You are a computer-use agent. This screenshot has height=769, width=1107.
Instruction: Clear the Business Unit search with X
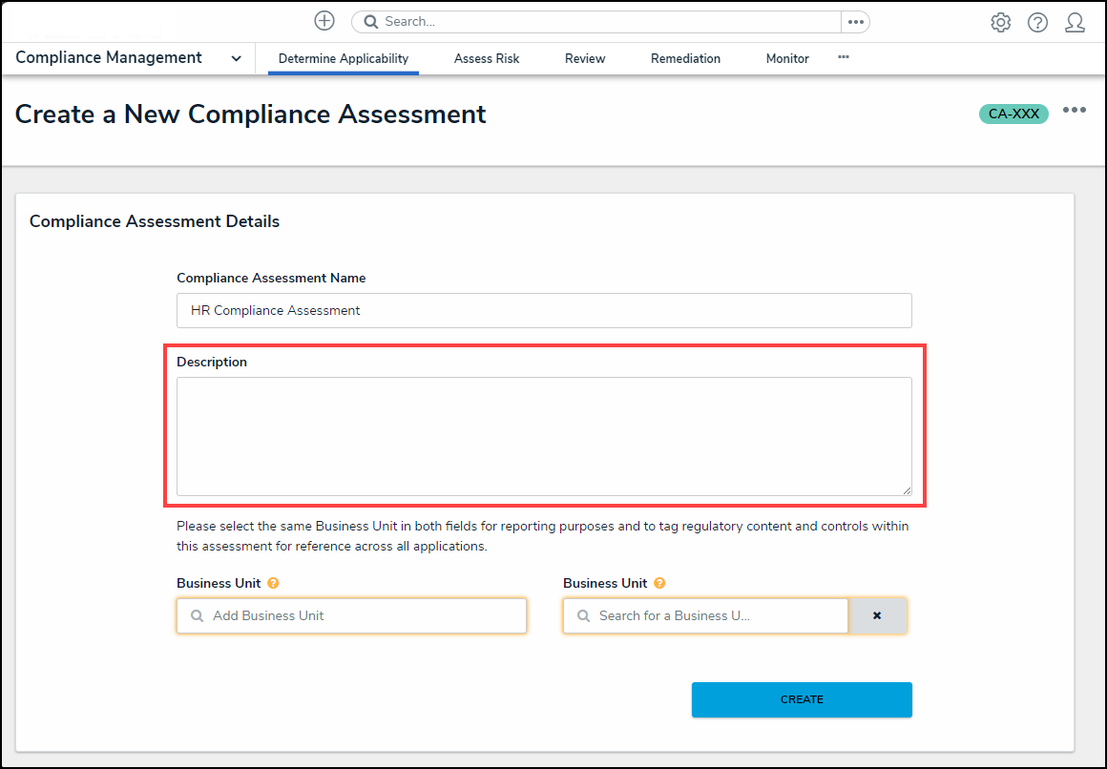[877, 616]
